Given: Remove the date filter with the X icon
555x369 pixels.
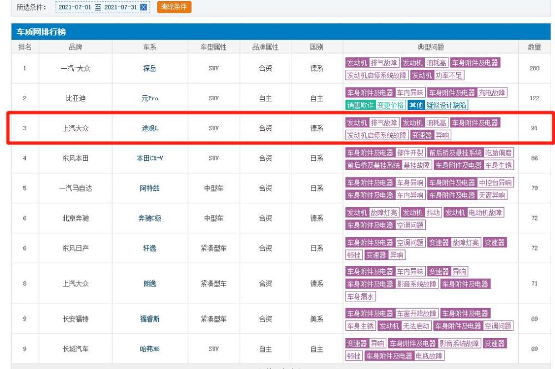Looking at the screenshot, I should pos(143,7).
